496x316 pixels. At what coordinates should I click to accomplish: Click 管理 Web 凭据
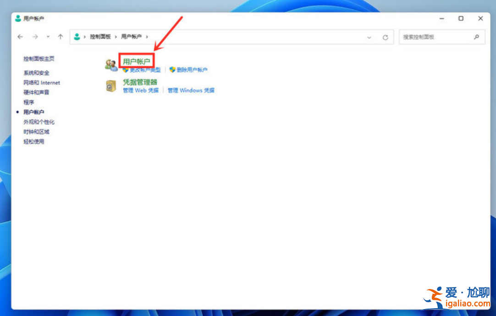point(141,90)
